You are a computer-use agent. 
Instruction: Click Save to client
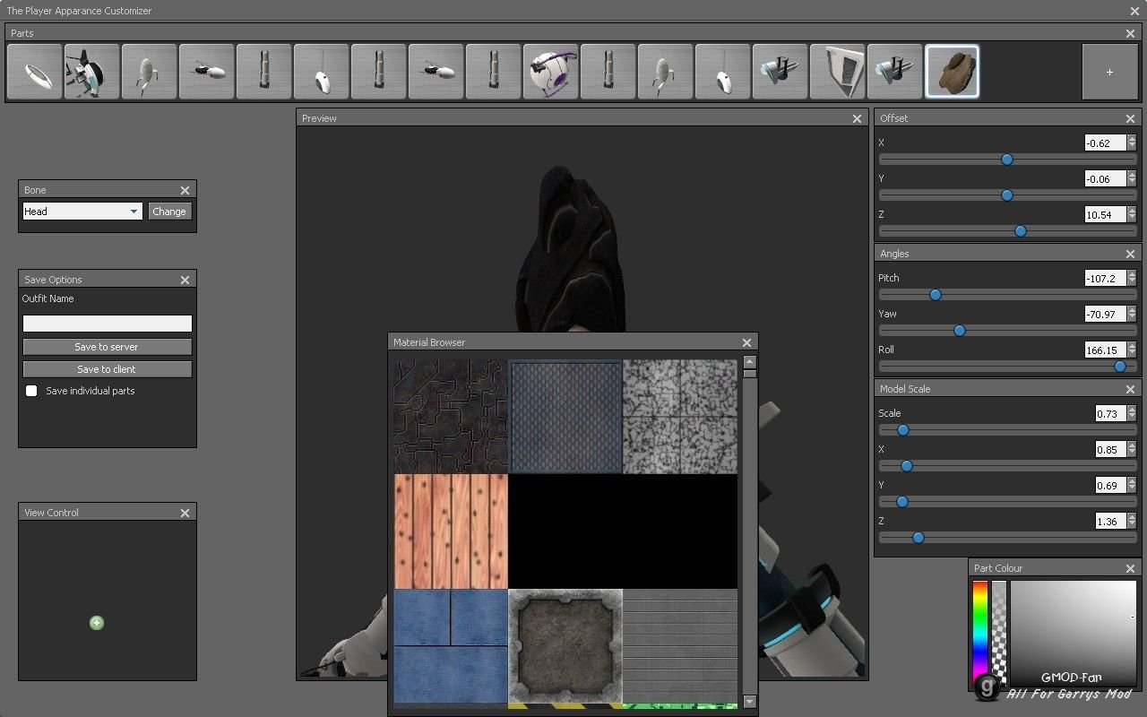[108, 369]
